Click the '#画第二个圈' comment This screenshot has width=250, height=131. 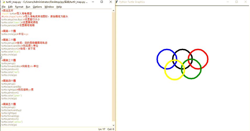[9, 40]
